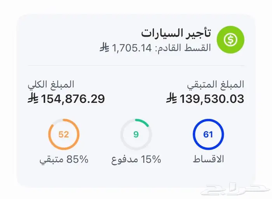Click the 154,876.29 total amount value
The height and width of the screenshot is (199, 272).
point(72,99)
